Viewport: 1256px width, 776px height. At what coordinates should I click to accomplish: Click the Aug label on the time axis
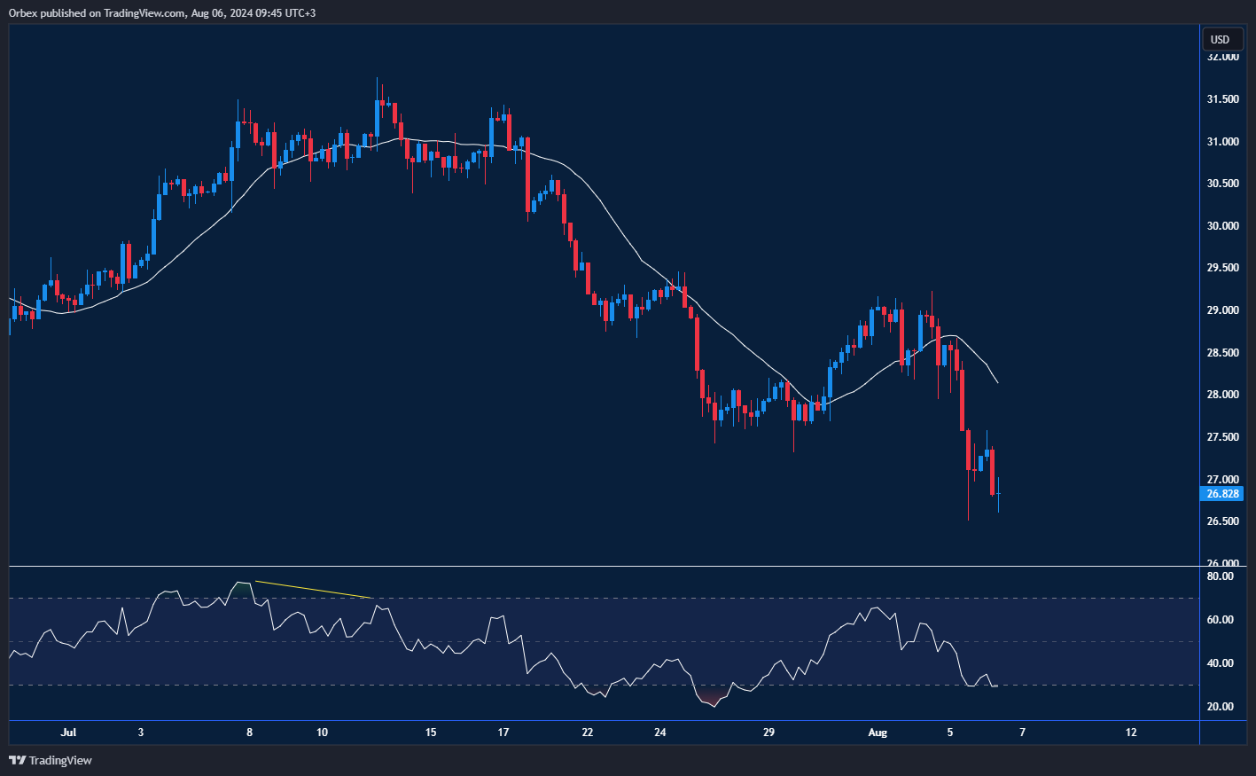pyautogui.click(x=877, y=733)
